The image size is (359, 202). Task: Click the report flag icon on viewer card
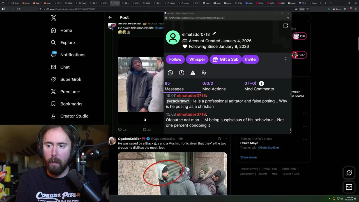pos(286,26)
